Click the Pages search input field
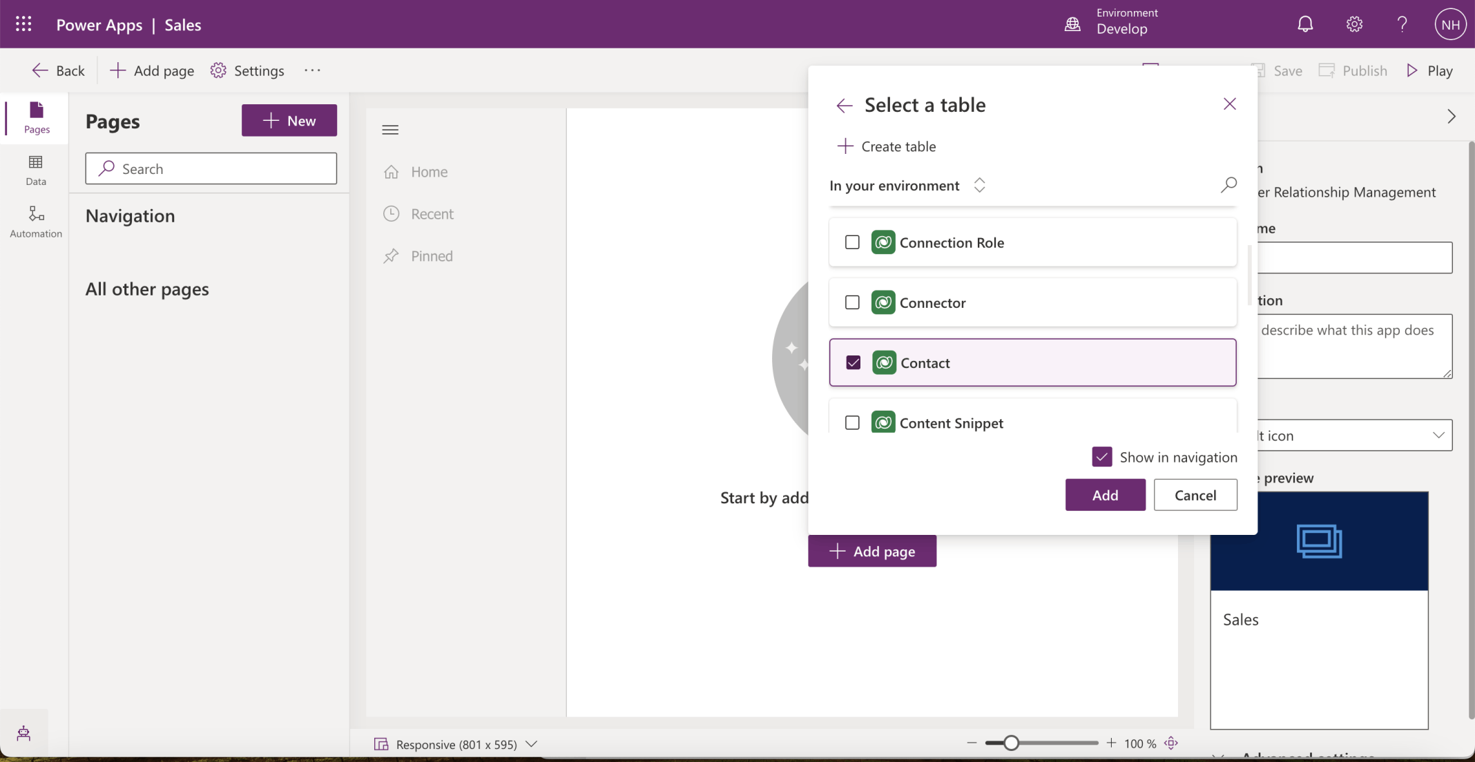This screenshot has width=1475, height=762. pyautogui.click(x=211, y=168)
